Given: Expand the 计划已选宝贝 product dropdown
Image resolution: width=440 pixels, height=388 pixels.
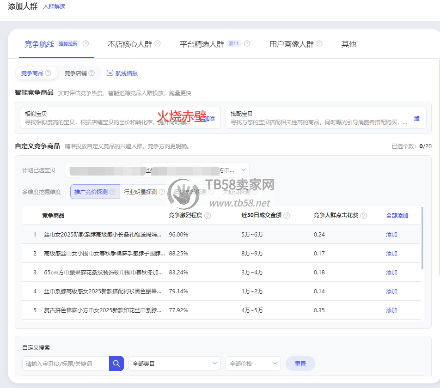Looking at the screenshot, I should coord(244,170).
